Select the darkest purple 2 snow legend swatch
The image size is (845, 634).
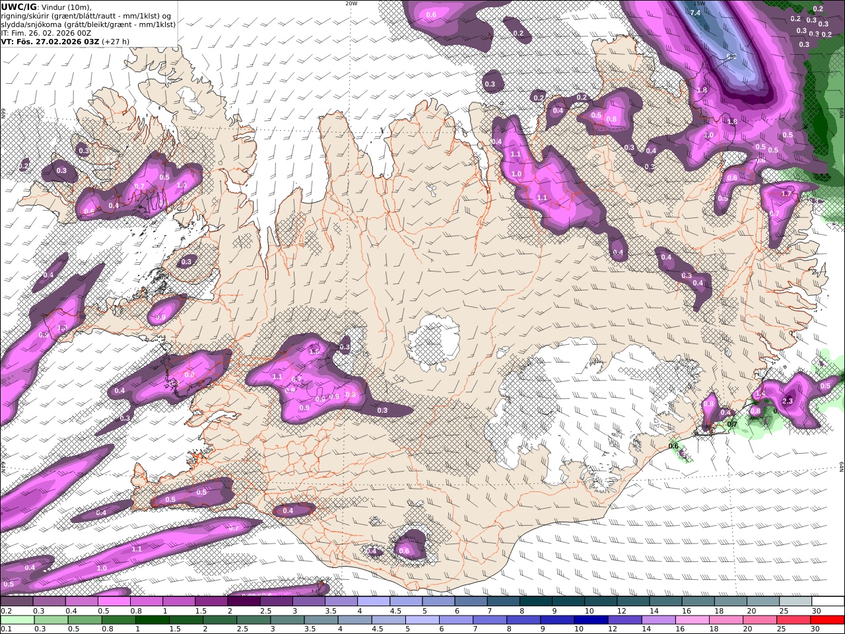[x=243, y=602]
